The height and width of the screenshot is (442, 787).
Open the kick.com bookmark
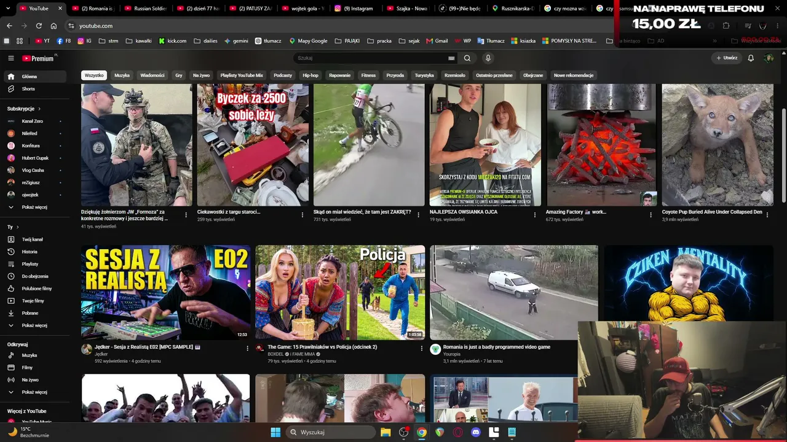tap(173, 41)
